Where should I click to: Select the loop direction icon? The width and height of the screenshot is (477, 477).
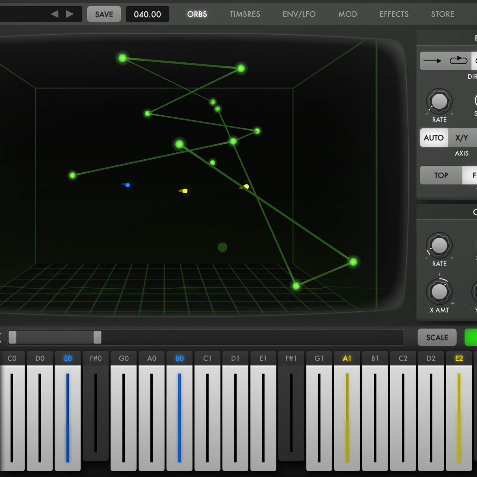(x=458, y=60)
